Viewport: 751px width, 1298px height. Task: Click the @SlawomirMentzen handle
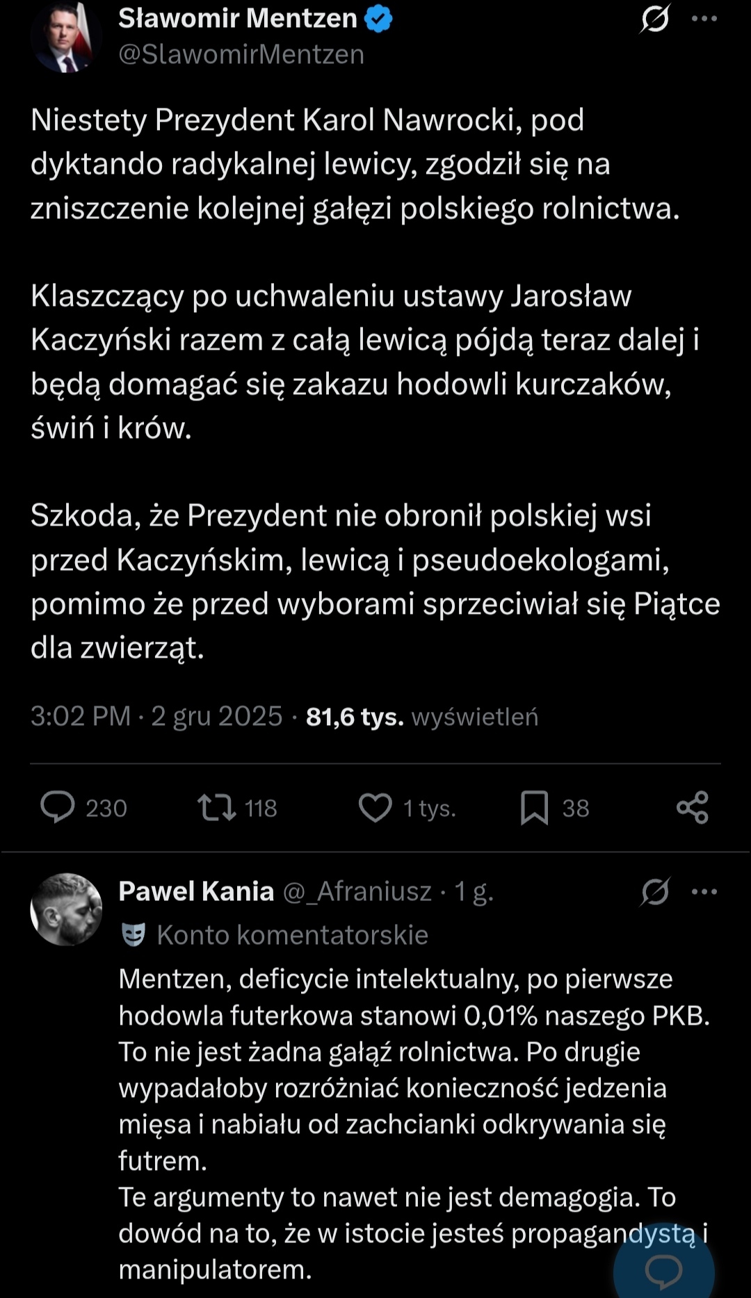click(241, 54)
